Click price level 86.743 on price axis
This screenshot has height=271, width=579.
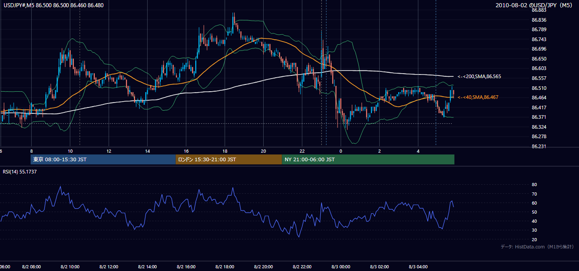pyautogui.click(x=539, y=39)
